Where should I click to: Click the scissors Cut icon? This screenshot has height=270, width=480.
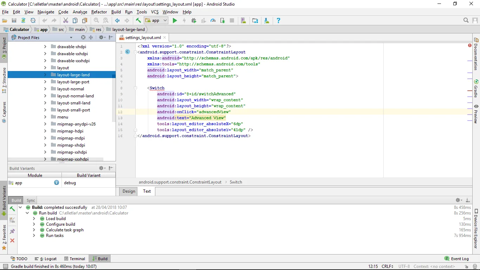click(x=65, y=21)
